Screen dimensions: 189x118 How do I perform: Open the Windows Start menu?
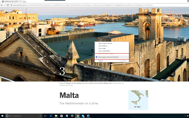point(2,116)
